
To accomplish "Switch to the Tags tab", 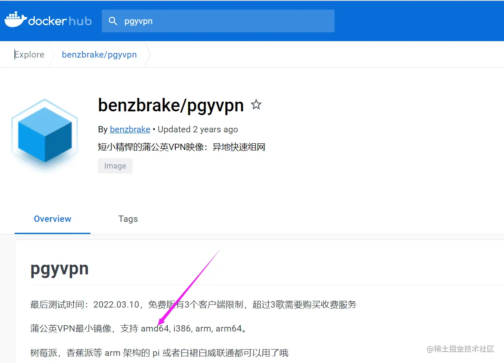I will click(128, 219).
